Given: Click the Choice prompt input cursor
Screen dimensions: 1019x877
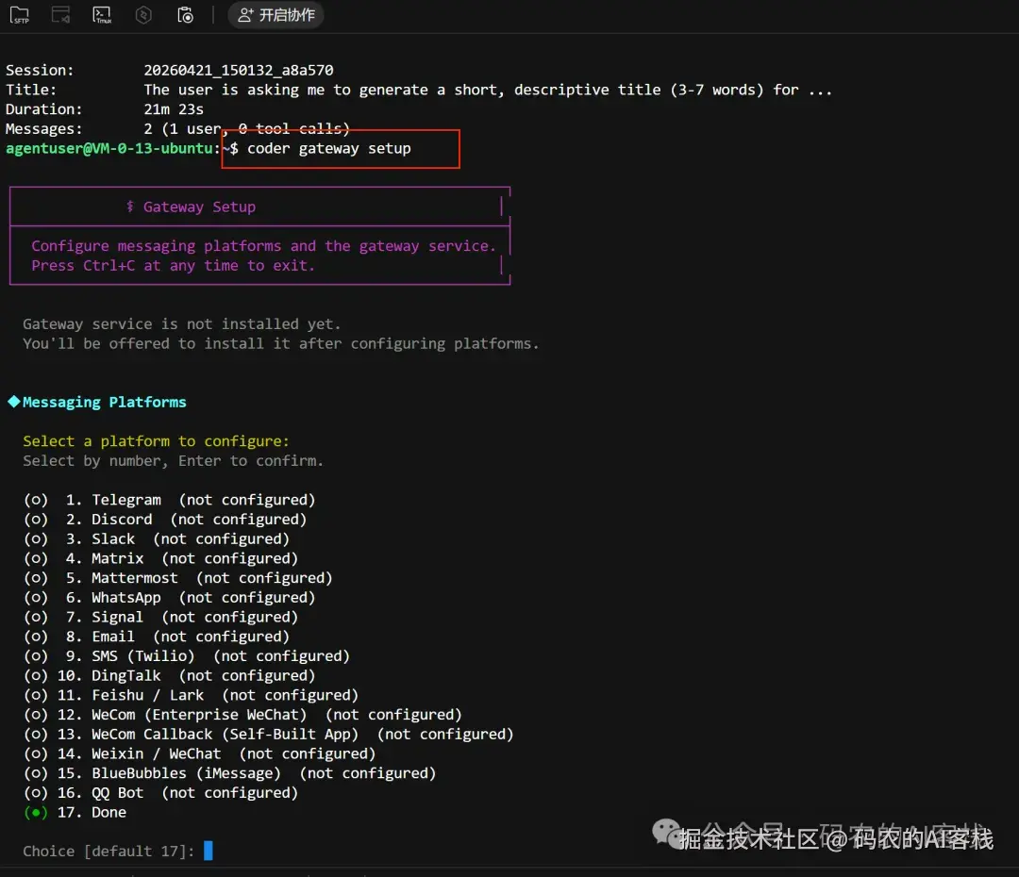Looking at the screenshot, I should 208,851.
